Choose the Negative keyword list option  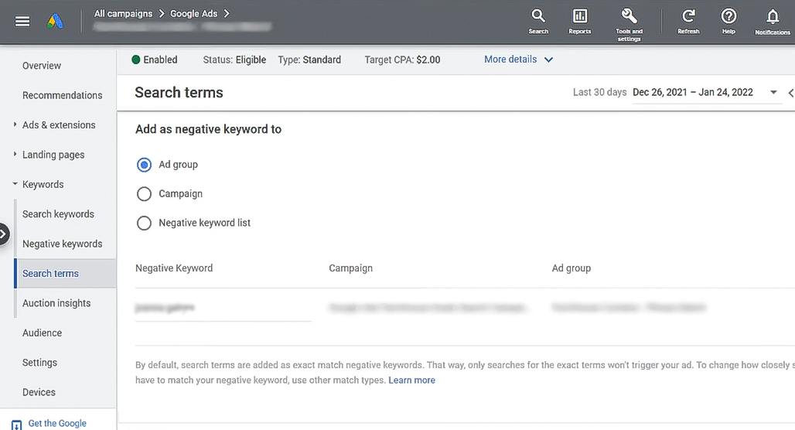(144, 223)
